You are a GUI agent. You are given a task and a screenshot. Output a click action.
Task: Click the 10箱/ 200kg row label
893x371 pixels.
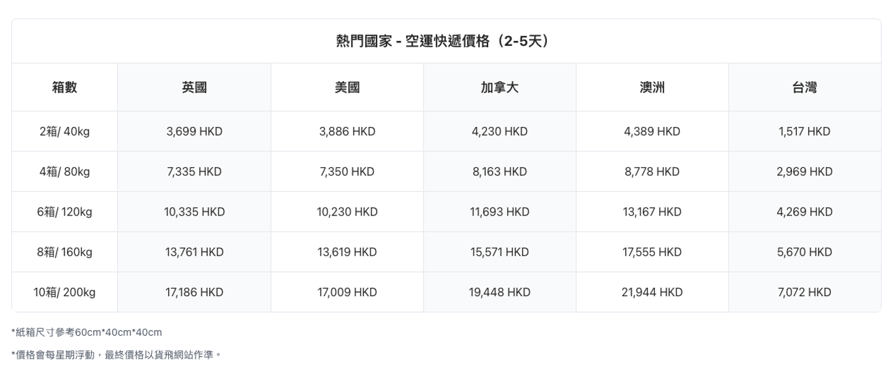64,292
